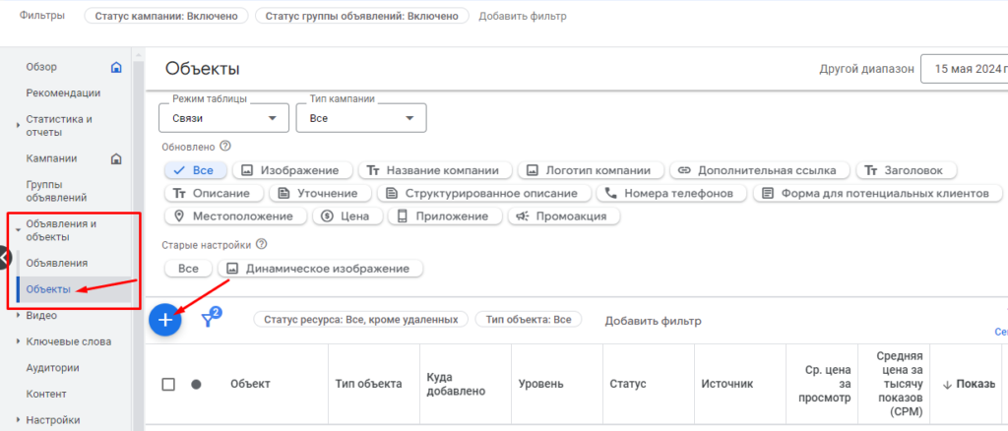Sort by Объект column header
1008x431 pixels.
click(x=250, y=384)
